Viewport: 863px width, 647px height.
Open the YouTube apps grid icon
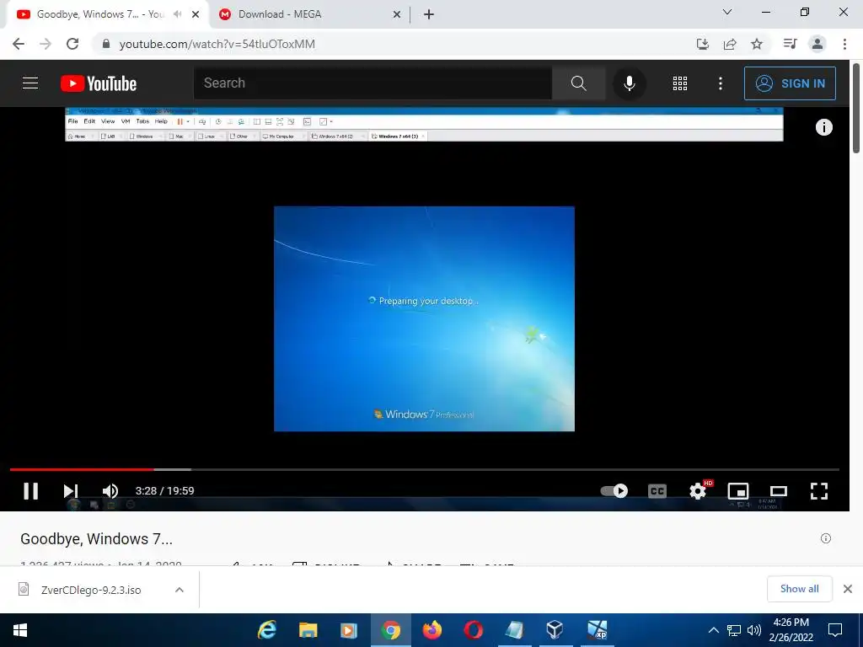[680, 83]
